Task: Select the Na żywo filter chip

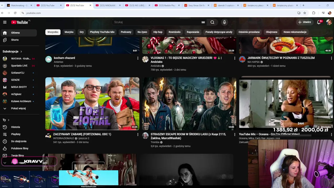Action: tap(142, 32)
